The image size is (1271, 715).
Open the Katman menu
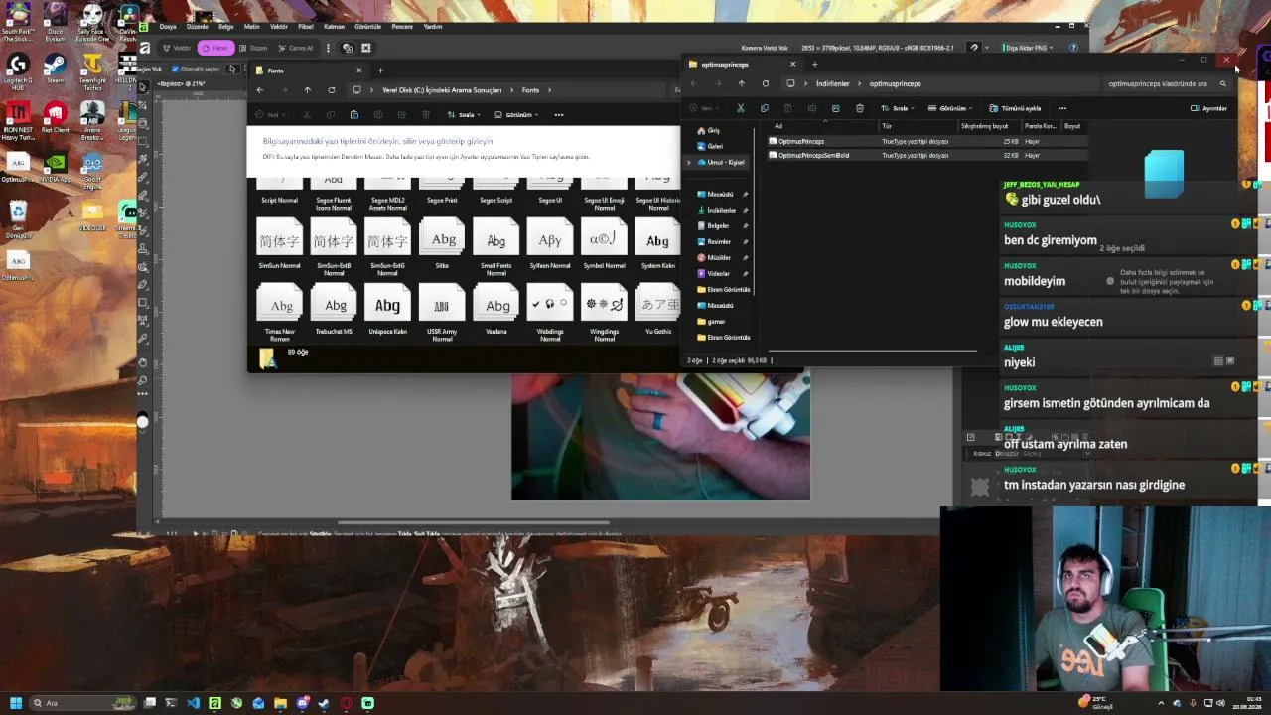(334, 27)
